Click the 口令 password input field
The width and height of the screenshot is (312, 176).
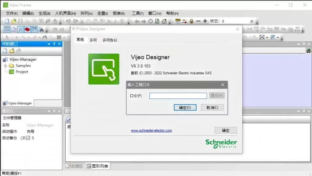[x=178, y=96]
